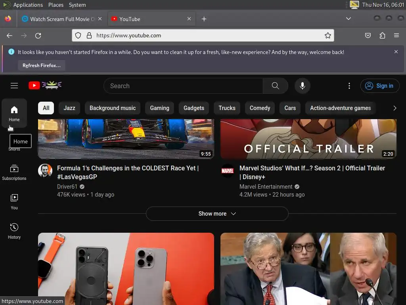This screenshot has height=305, width=406.
Task: Click the search magnifier button
Action: [x=275, y=86]
